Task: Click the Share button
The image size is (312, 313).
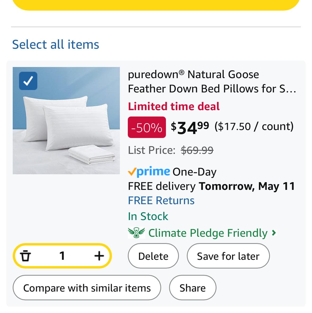Action: [x=192, y=288]
